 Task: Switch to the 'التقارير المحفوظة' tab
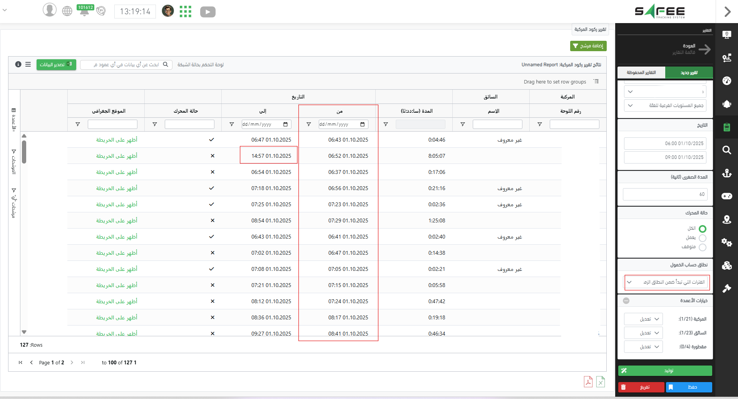[x=641, y=72]
